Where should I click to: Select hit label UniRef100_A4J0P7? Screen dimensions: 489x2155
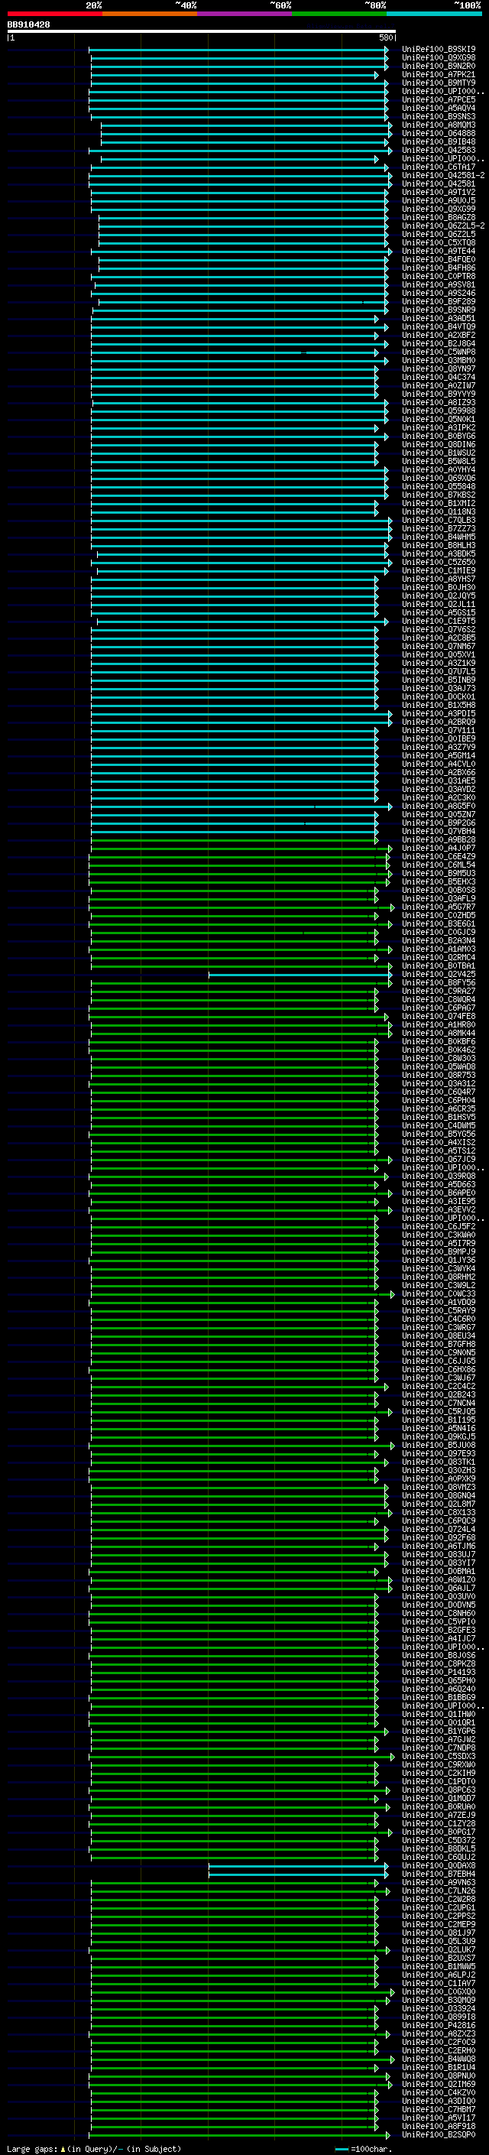tap(438, 849)
